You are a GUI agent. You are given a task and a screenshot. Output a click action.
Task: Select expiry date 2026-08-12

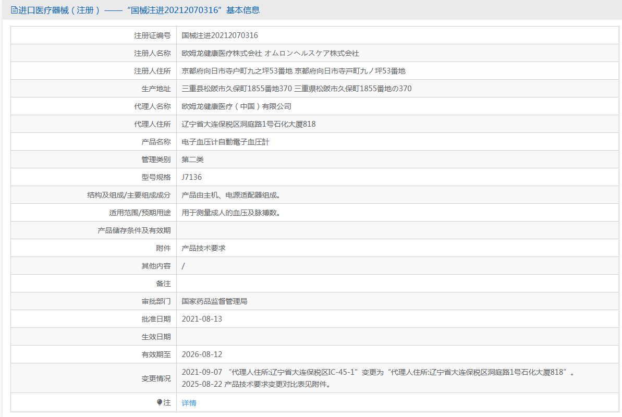click(x=202, y=354)
